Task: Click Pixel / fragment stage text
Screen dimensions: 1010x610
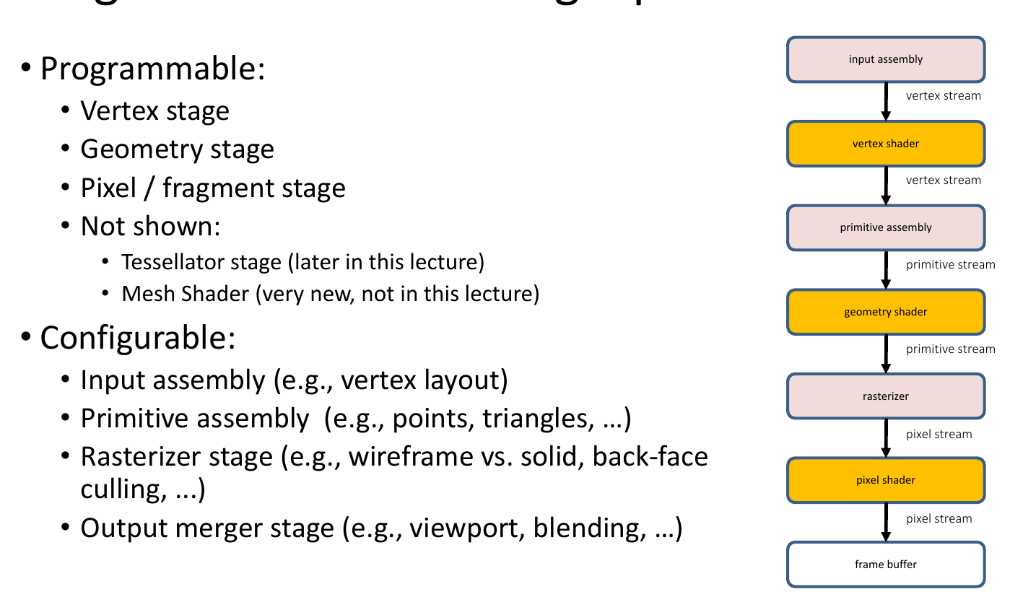Action: [x=213, y=188]
